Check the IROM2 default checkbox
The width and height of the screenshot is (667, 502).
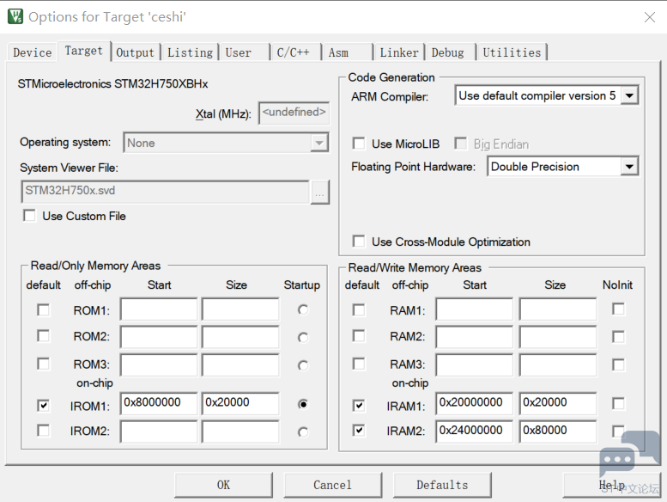43,431
